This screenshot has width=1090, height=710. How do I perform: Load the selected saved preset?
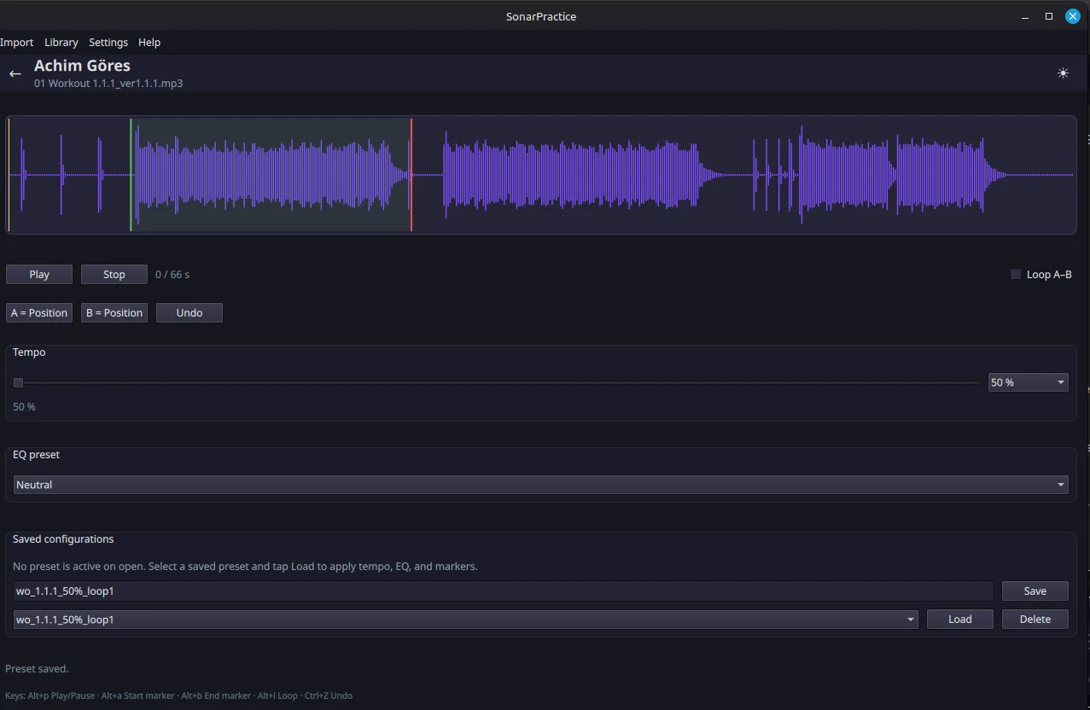pos(960,620)
